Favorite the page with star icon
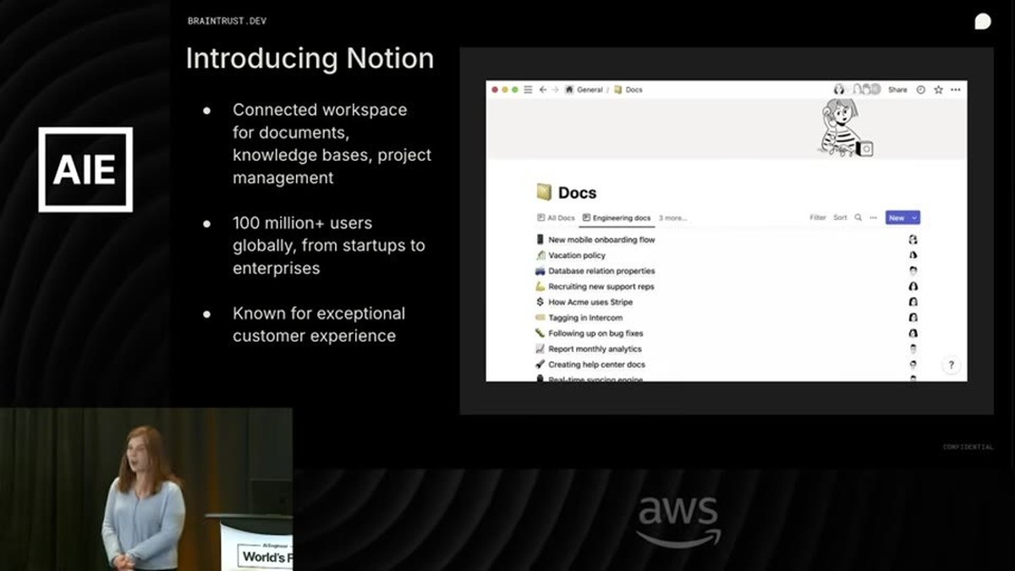The height and width of the screenshot is (571, 1015). coord(938,90)
